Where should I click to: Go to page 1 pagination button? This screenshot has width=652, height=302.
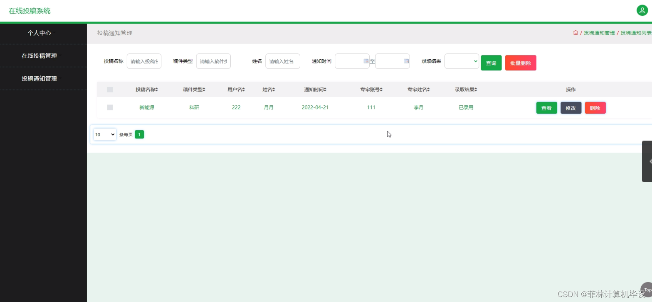[139, 134]
